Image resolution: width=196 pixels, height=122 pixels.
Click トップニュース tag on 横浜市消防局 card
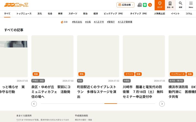[x=178, y=74]
